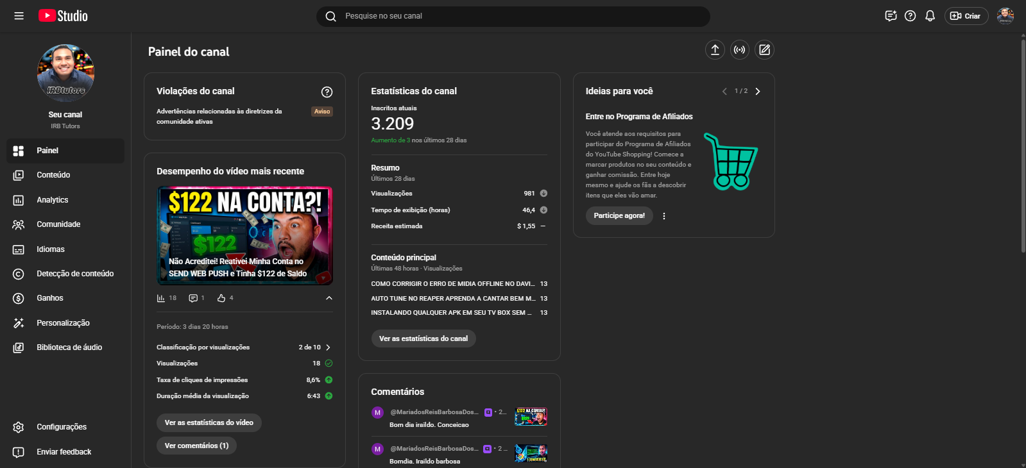The image size is (1026, 468).
Task: Click the search field Pesquise no seu canal
Action: coord(513,16)
